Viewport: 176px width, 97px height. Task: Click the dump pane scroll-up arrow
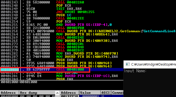57,93
